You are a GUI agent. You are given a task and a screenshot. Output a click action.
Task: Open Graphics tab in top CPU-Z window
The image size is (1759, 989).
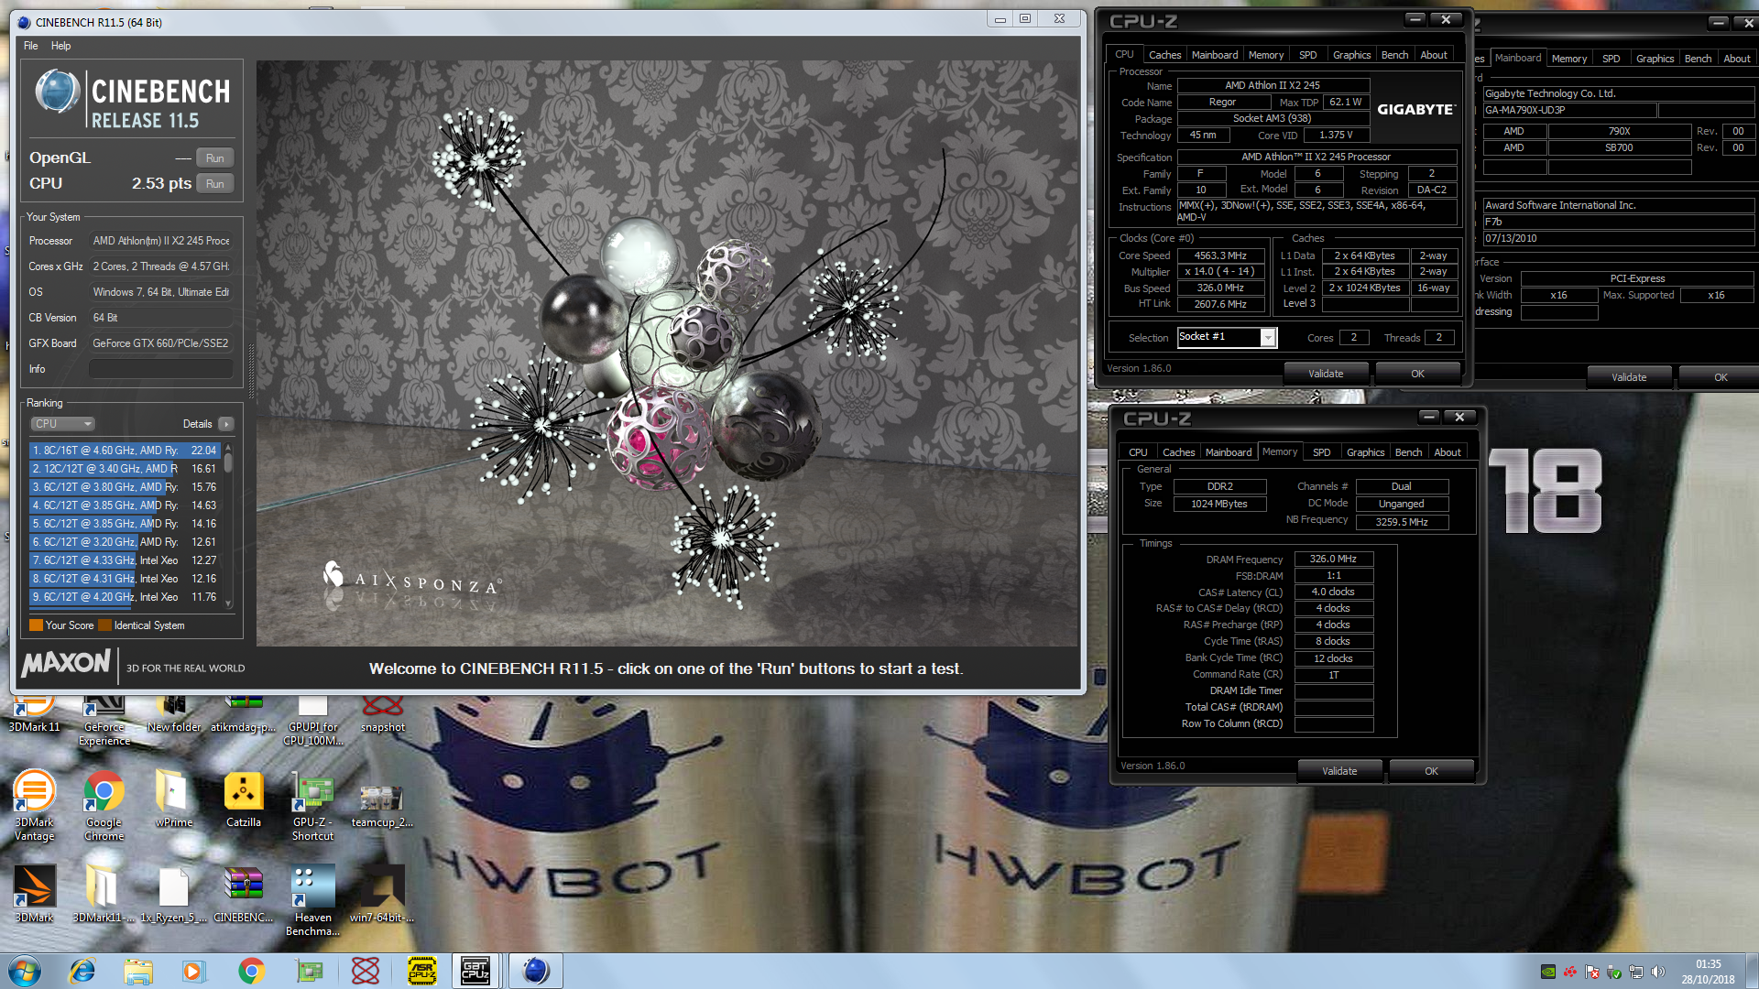click(1351, 55)
